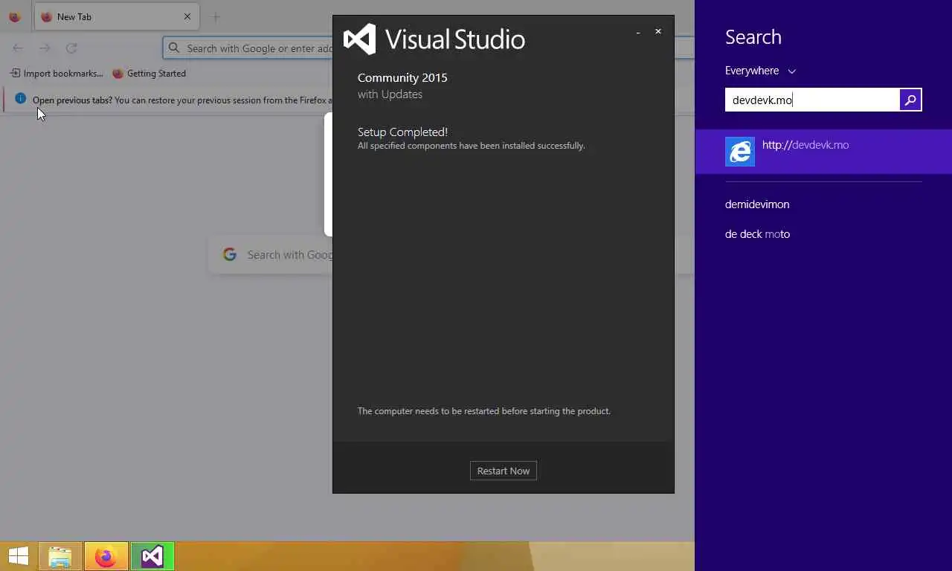
Task: Select the demidevimon search suggestion
Action: tap(757, 204)
